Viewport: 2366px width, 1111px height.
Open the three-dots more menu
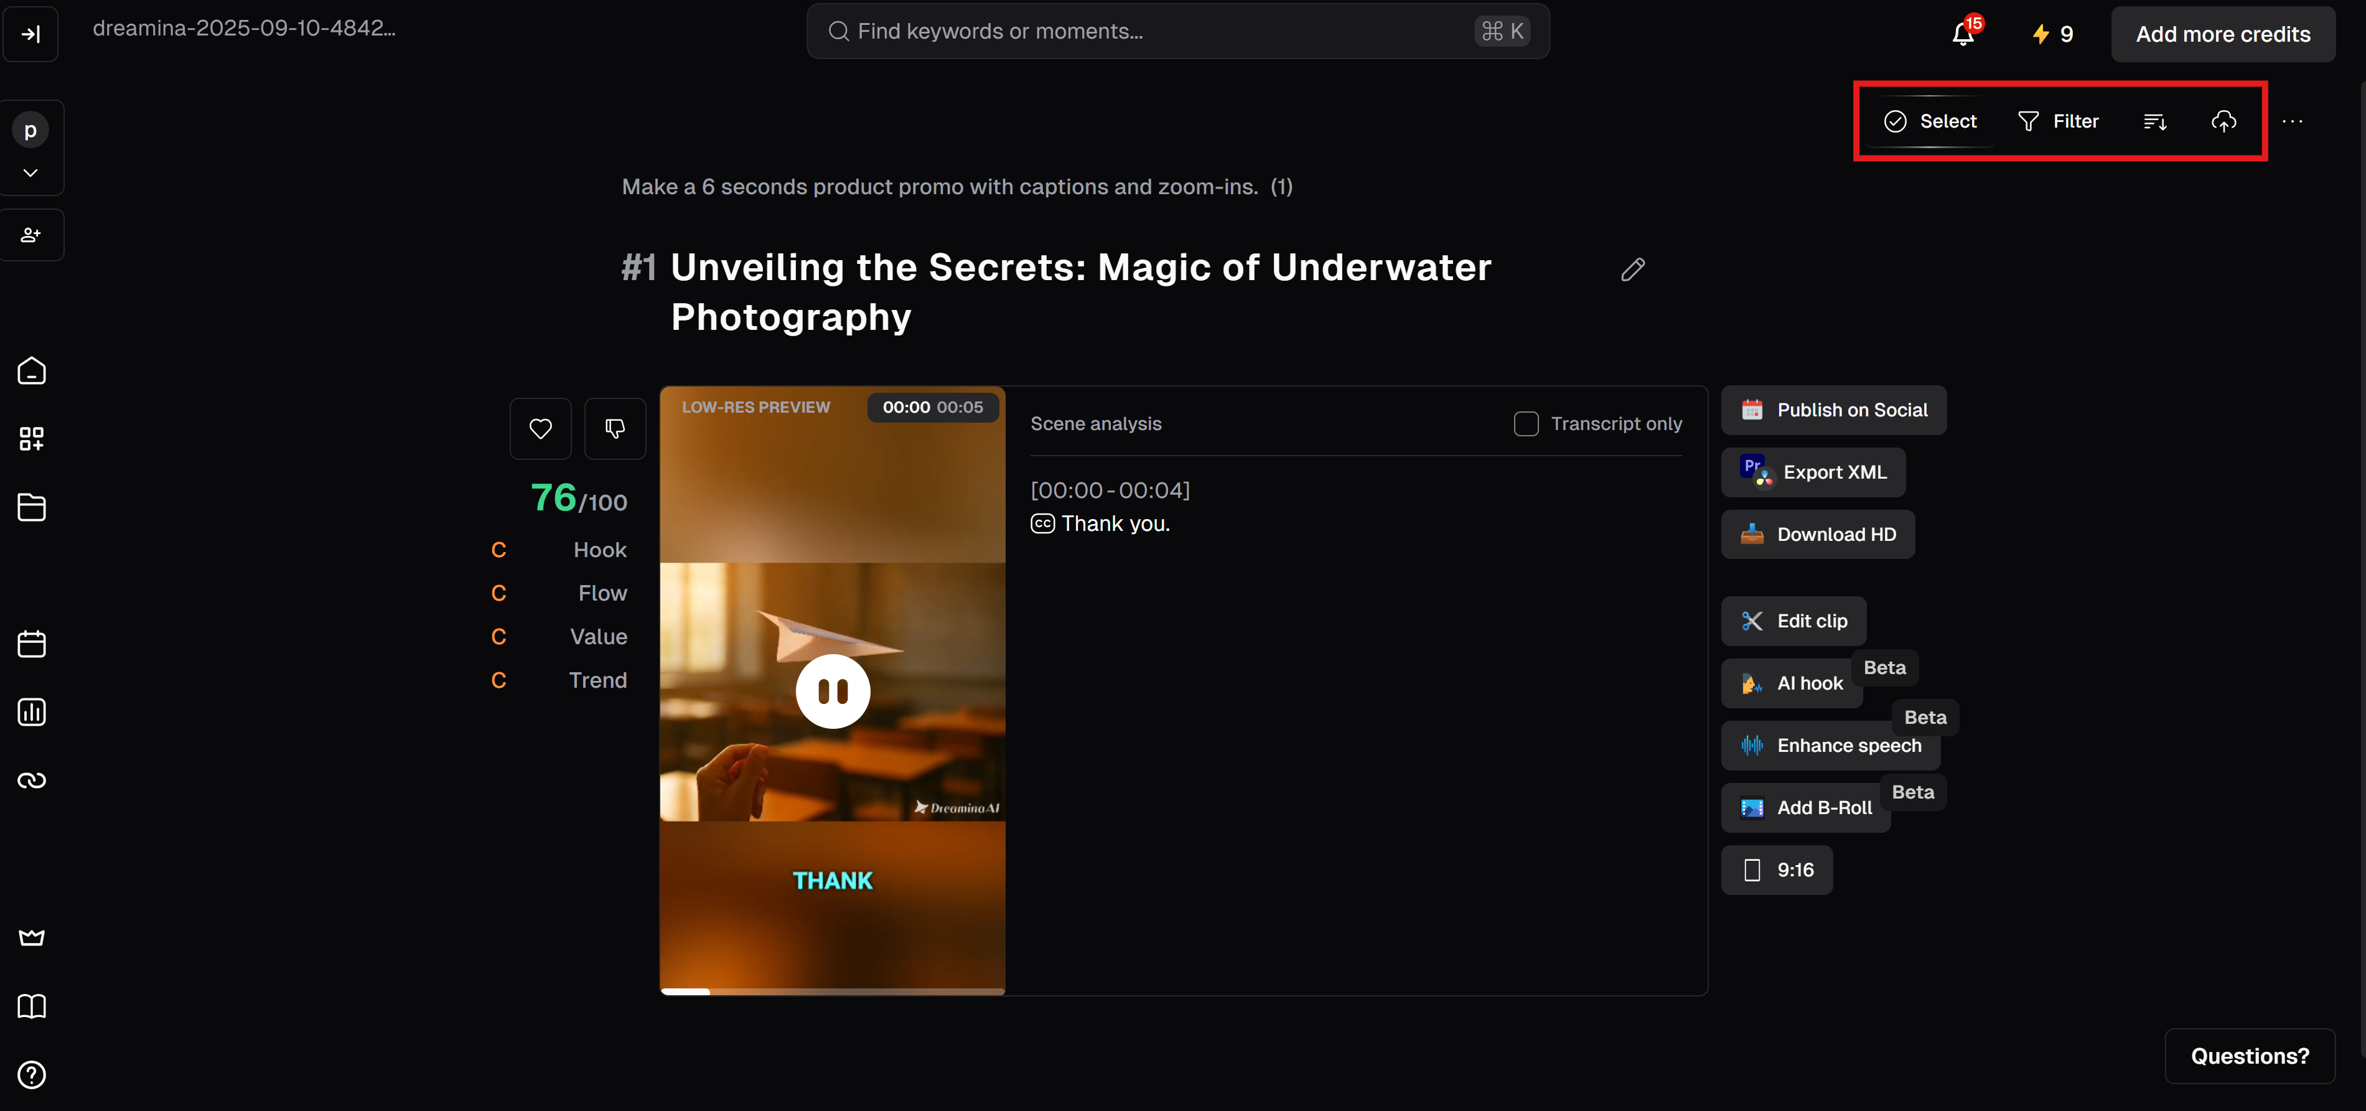coord(2291,121)
